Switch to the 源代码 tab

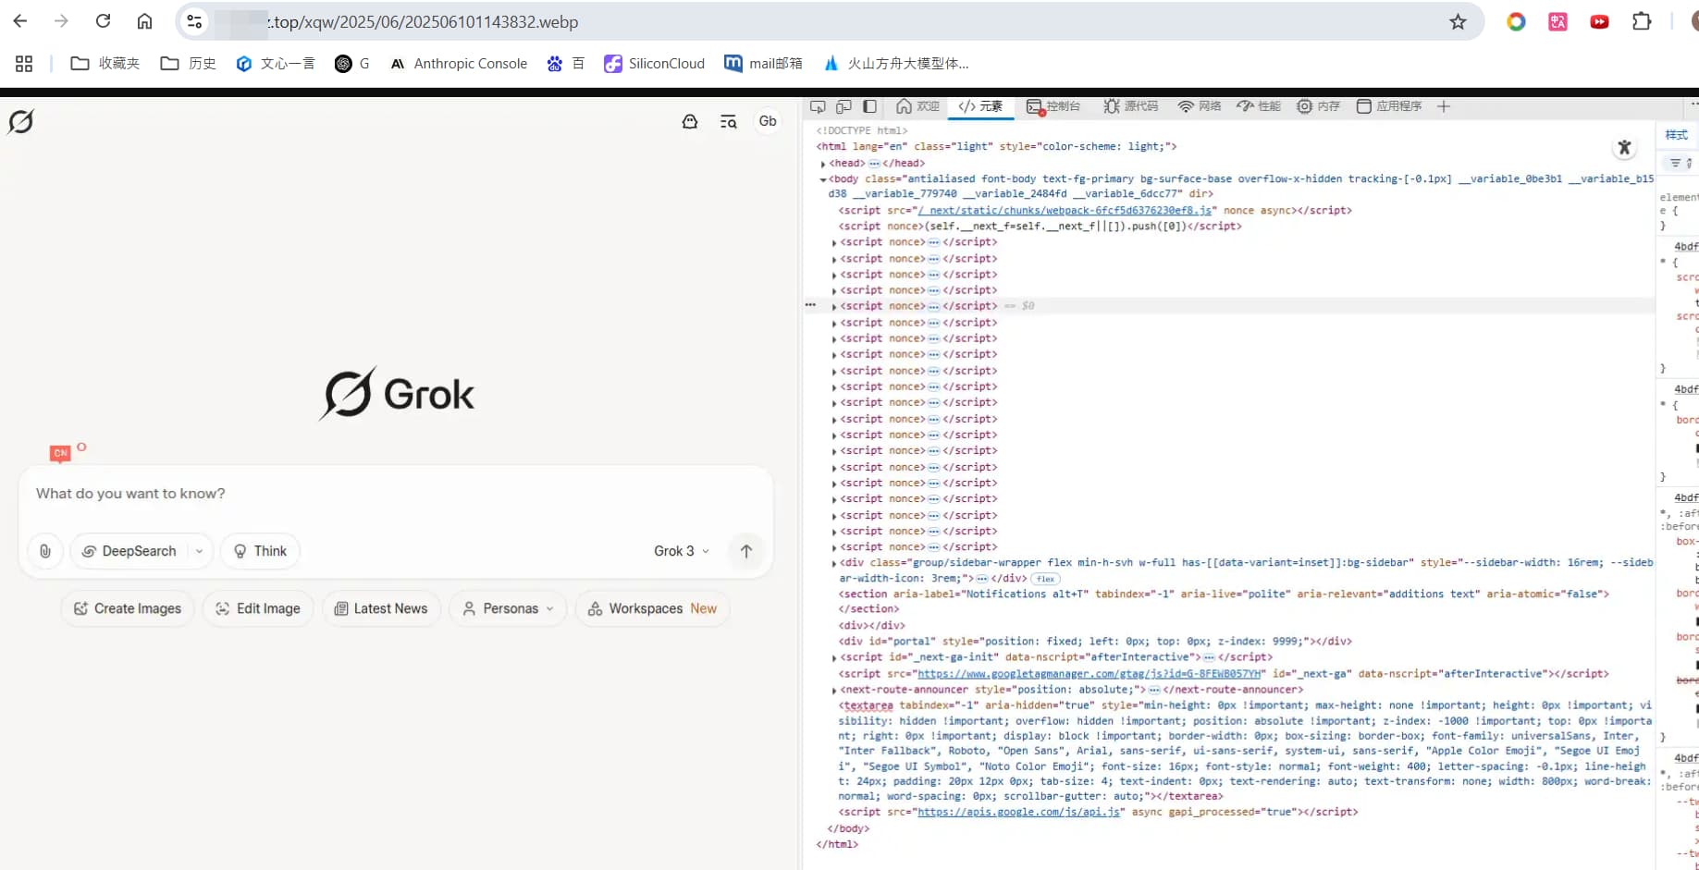(1131, 106)
